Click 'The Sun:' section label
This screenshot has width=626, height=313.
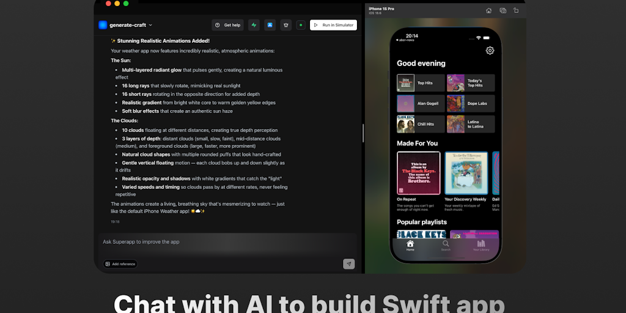pyautogui.click(x=121, y=61)
